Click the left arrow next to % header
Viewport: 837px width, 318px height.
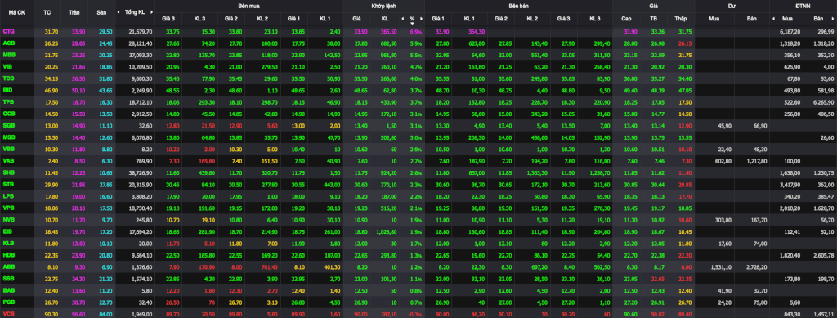(402, 18)
